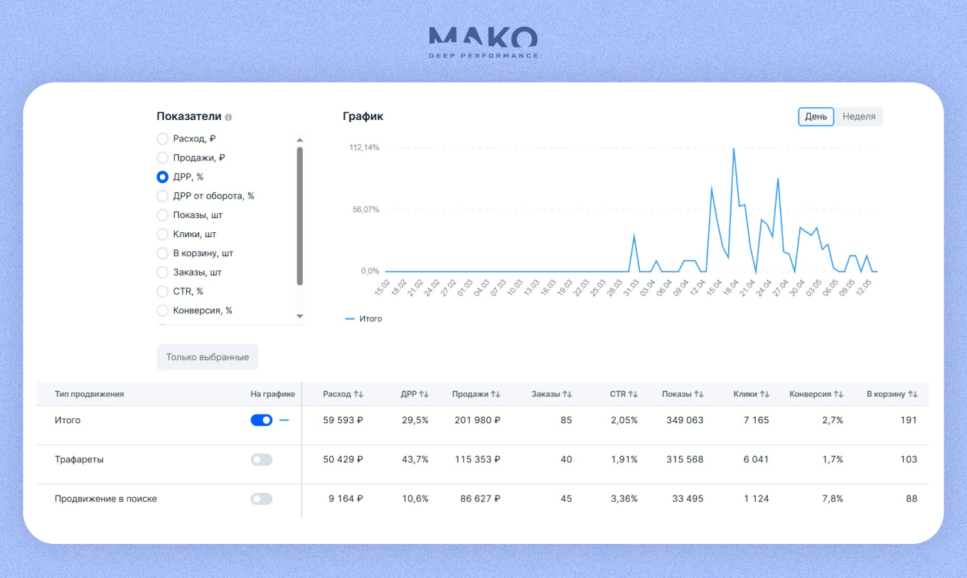Sort table by CTR column arrows

(633, 394)
